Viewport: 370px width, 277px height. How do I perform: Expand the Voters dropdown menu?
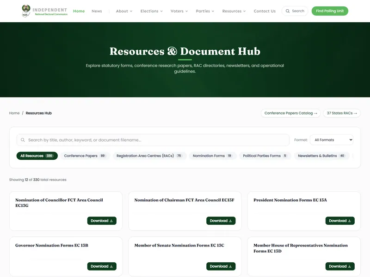coord(179,11)
